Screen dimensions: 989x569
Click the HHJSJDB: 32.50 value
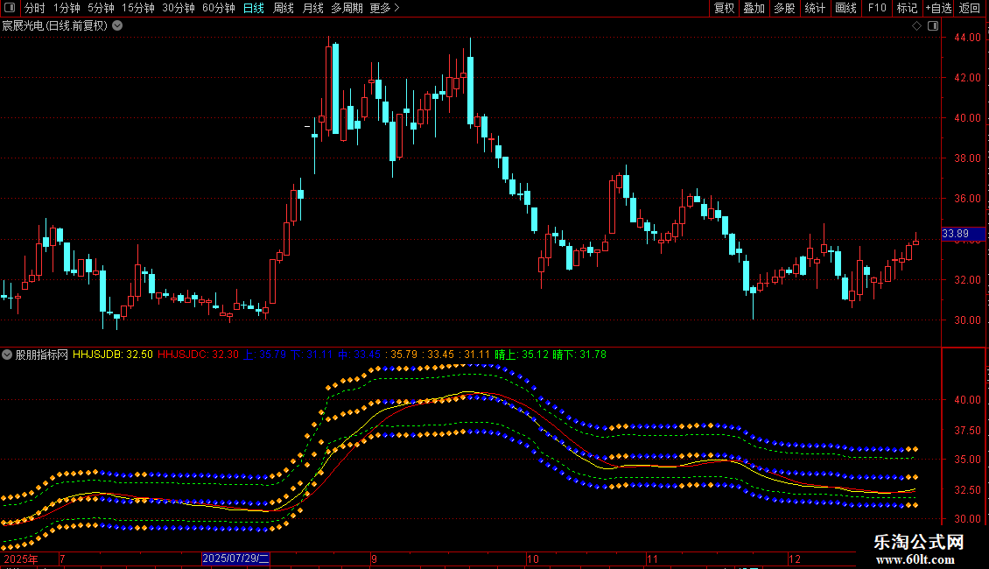112,355
